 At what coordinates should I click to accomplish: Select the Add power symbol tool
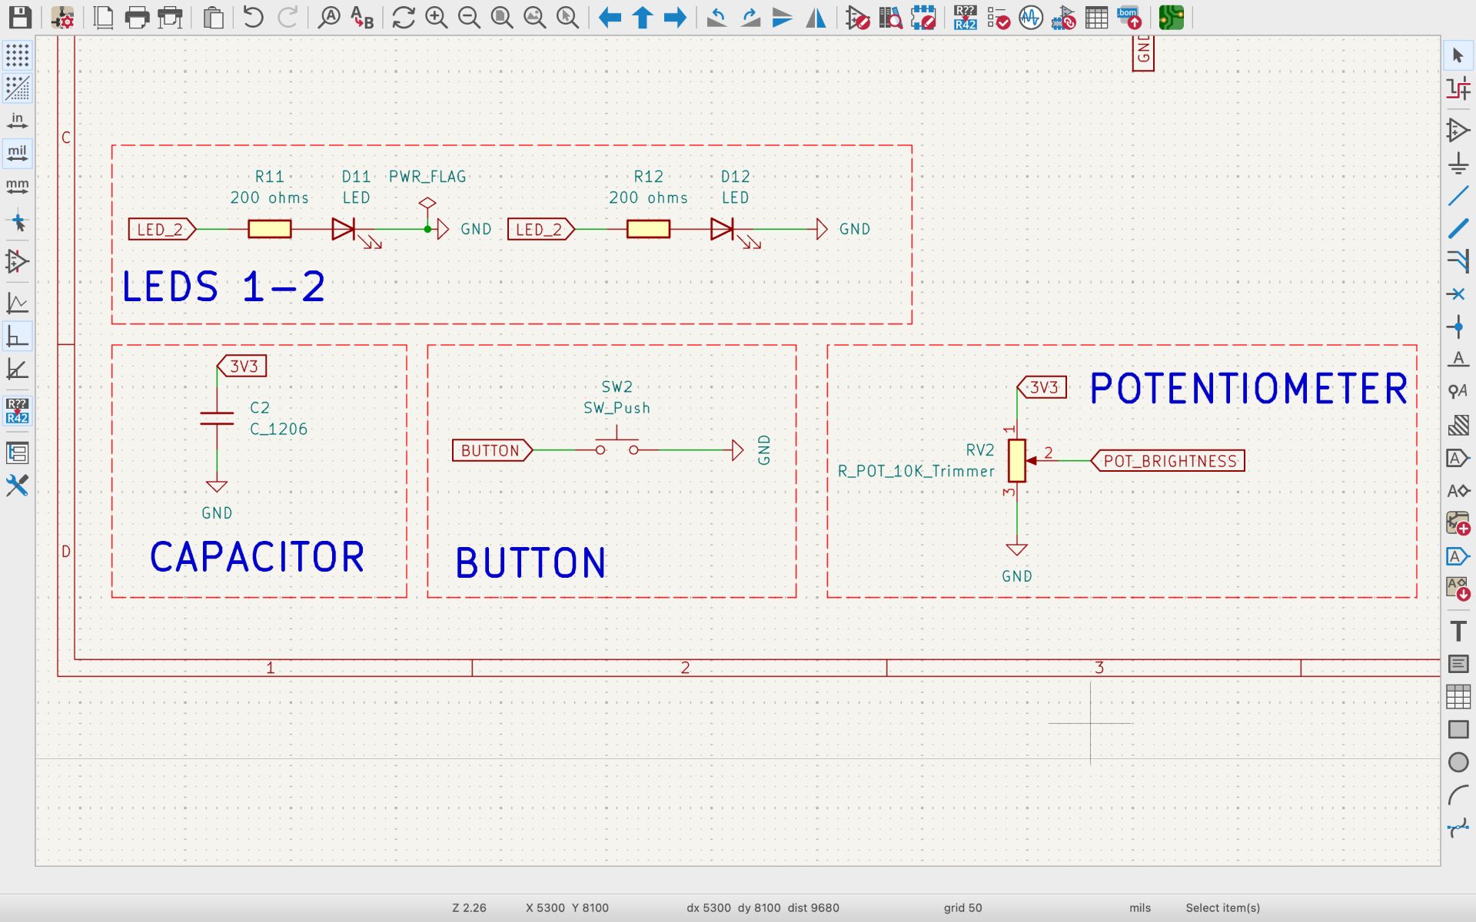[1458, 164]
